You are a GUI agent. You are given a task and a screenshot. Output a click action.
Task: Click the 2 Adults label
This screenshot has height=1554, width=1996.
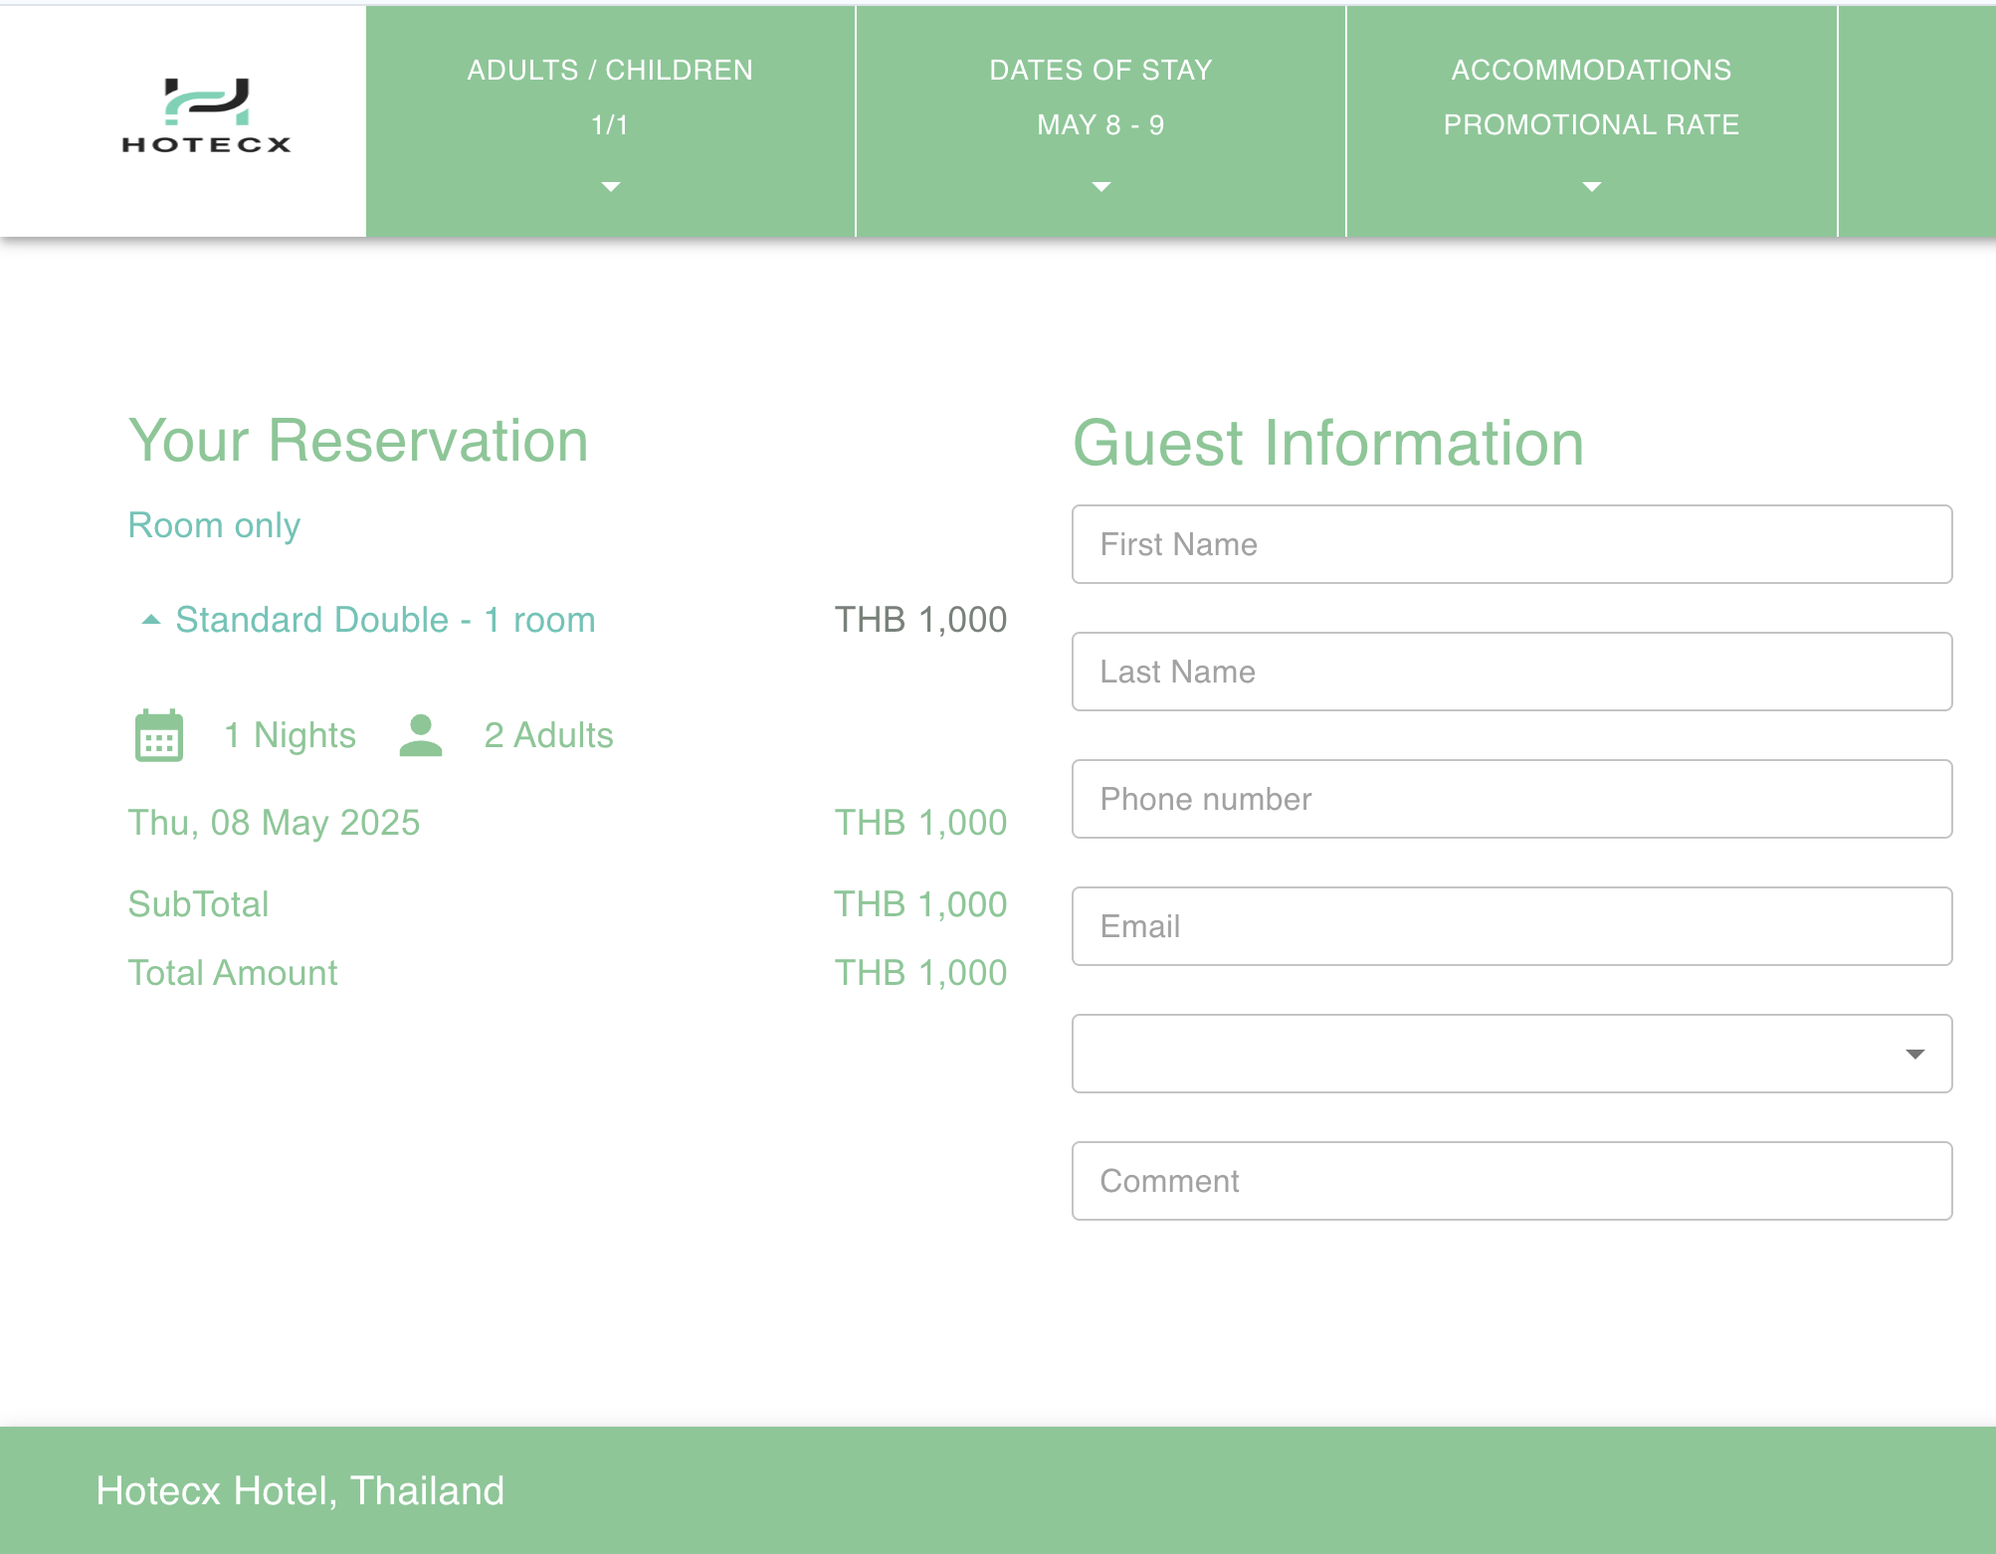pyautogui.click(x=548, y=735)
